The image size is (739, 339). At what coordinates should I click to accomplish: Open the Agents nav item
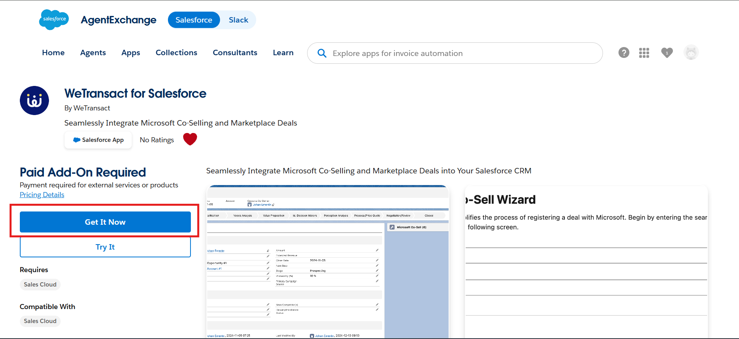[93, 52]
